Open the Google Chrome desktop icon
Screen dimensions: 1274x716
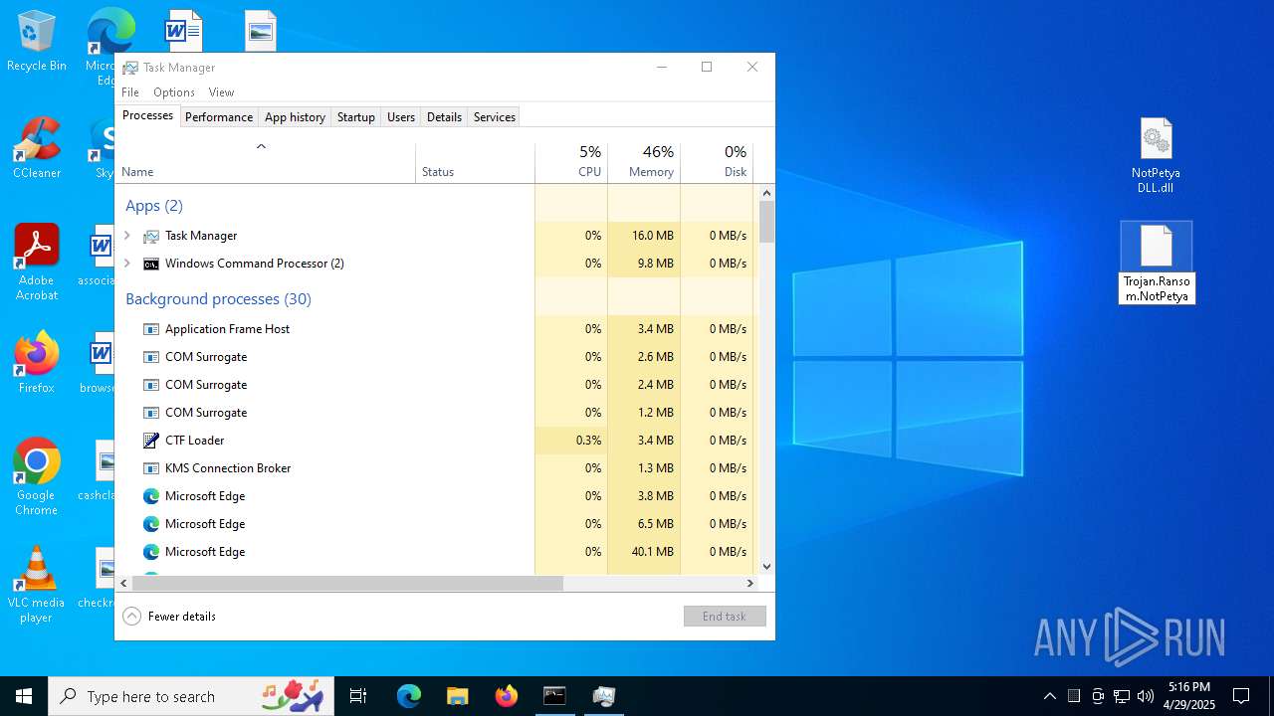(37, 477)
